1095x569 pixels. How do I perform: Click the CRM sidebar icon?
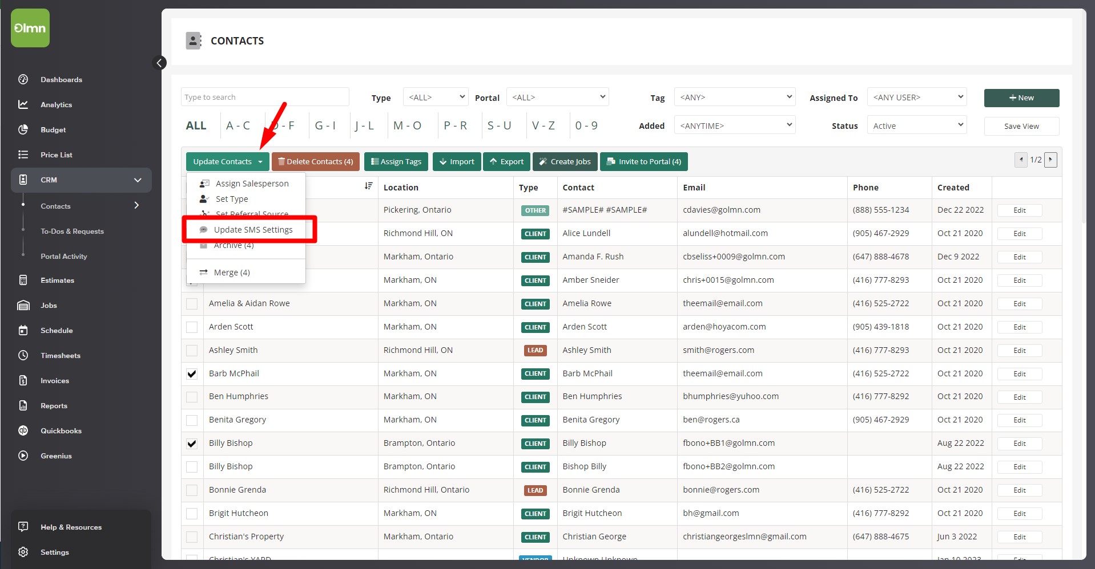point(23,180)
